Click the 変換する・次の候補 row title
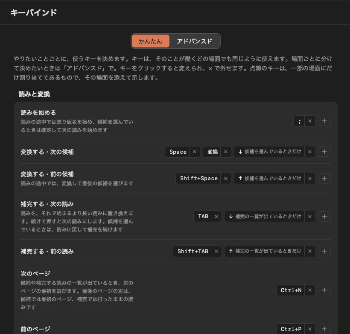The width and height of the screenshot is (350, 334). [x=47, y=152]
